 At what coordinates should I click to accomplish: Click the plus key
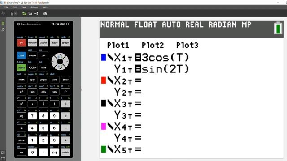[x=65, y=140]
